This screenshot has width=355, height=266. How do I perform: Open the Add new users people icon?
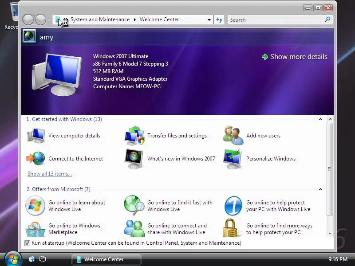click(x=233, y=135)
